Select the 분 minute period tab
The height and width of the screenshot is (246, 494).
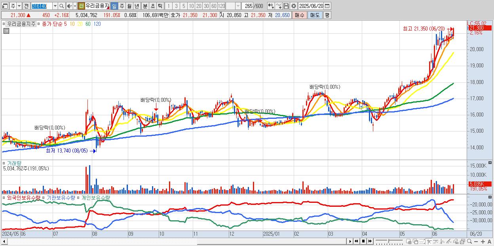point(145,6)
